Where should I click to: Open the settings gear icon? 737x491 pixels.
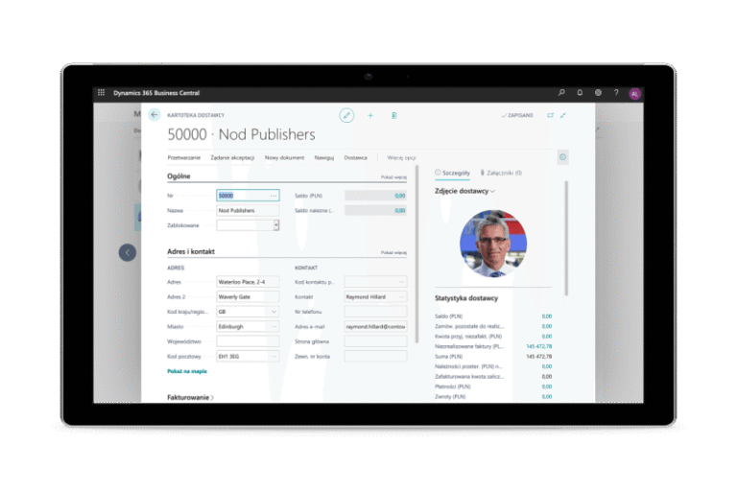point(598,93)
